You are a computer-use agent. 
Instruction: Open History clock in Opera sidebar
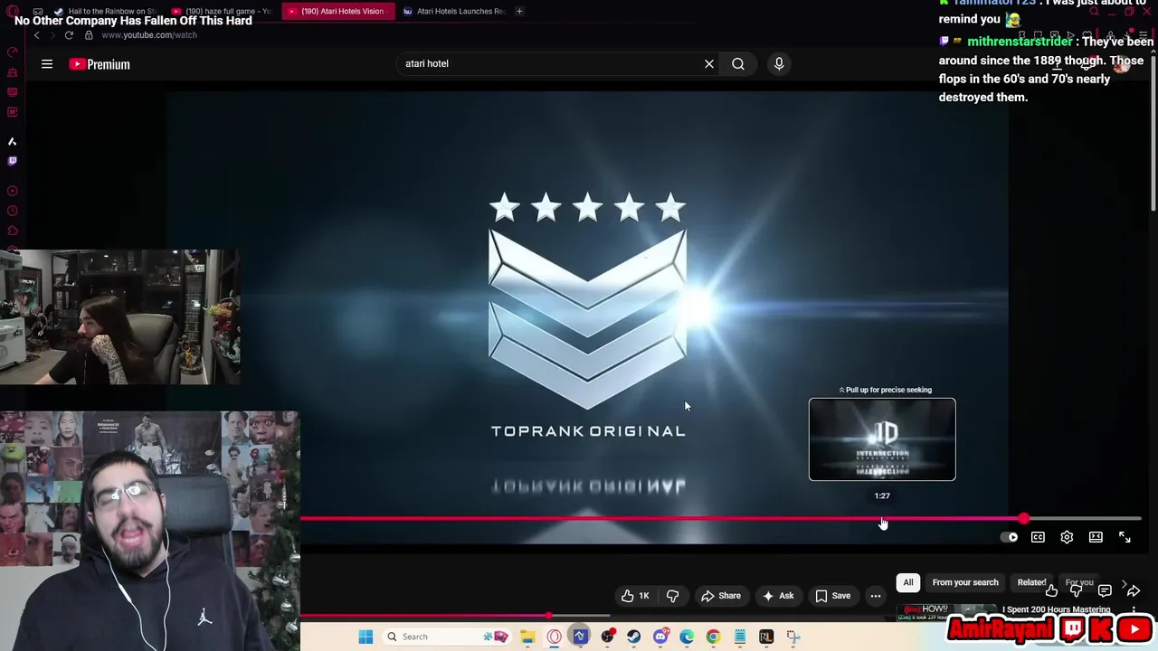click(13, 211)
